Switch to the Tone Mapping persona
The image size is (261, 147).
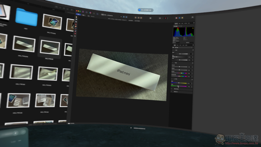(94, 13)
